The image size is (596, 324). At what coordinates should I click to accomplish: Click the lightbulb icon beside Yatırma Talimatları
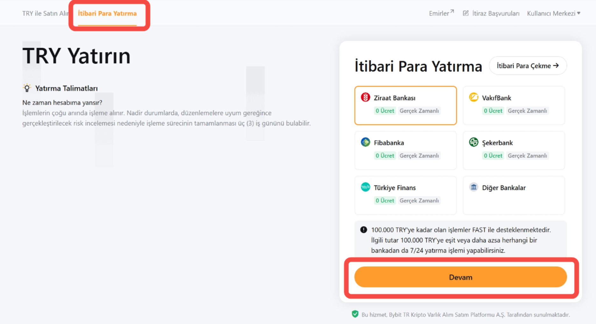(27, 88)
